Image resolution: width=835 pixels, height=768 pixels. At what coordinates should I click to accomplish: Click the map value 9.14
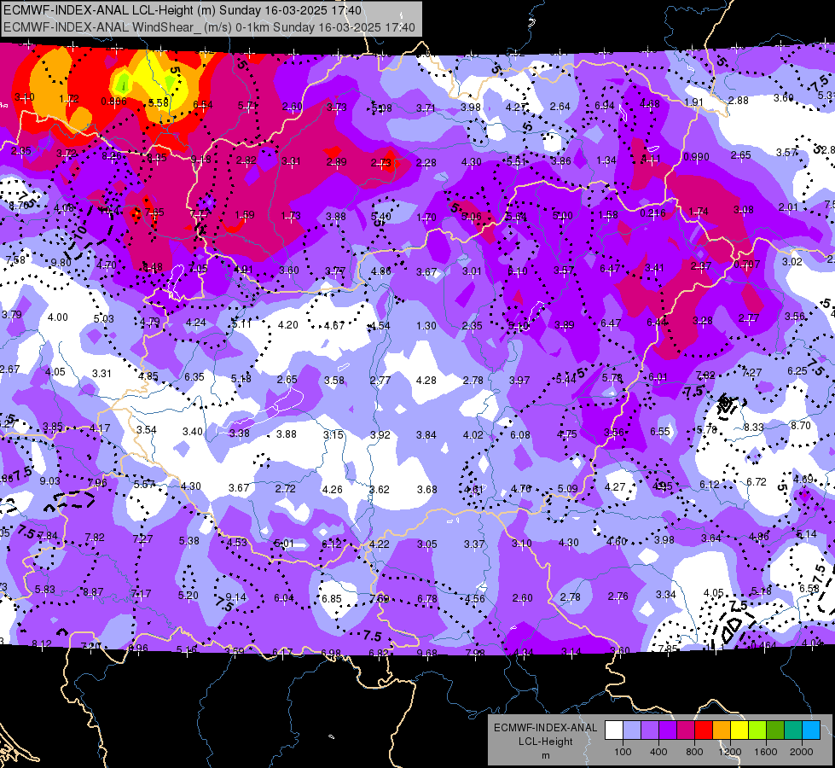click(x=236, y=597)
